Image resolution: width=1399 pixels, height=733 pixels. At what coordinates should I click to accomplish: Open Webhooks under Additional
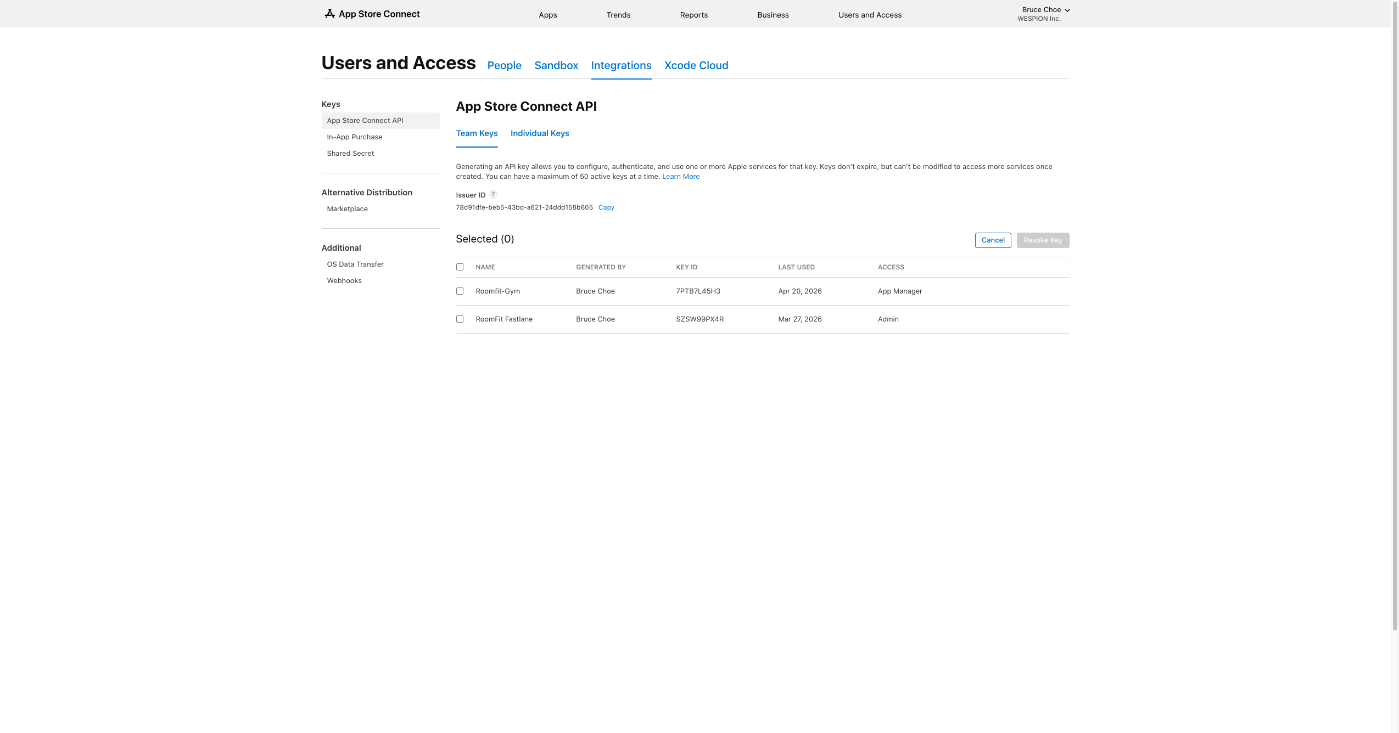344,281
